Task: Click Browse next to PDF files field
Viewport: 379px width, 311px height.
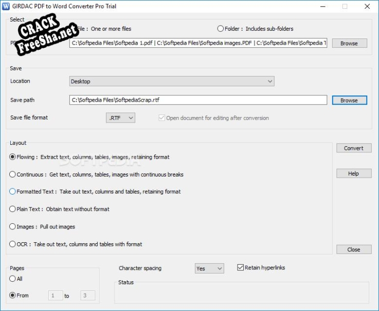Action: pos(349,43)
